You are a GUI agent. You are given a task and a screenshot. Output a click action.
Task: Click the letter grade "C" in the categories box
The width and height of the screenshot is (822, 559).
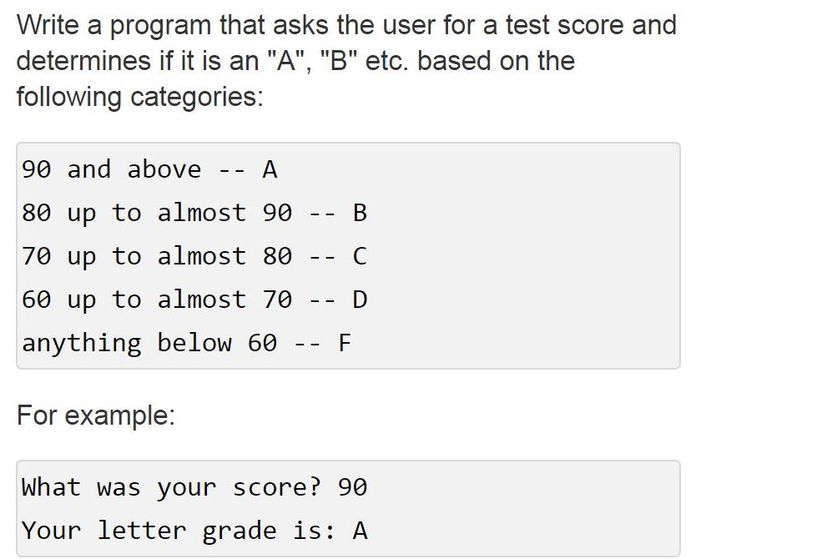[x=360, y=256]
